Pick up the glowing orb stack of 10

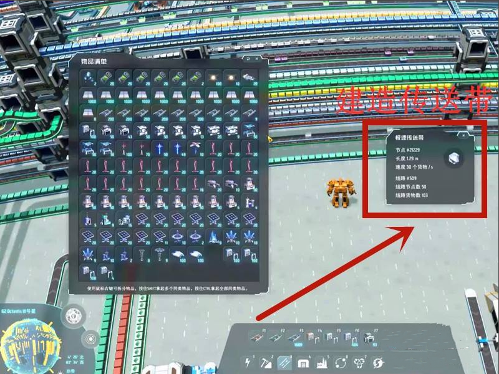pyautogui.click(x=231, y=78)
